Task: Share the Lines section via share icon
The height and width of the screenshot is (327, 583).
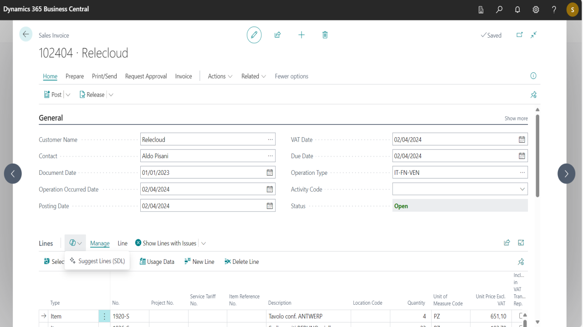Action: [507, 243]
